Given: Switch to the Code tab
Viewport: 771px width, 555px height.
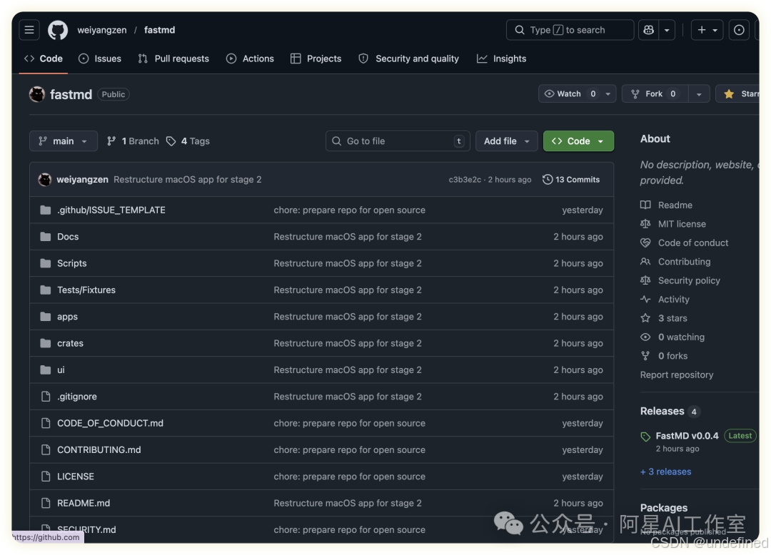Looking at the screenshot, I should pos(44,59).
